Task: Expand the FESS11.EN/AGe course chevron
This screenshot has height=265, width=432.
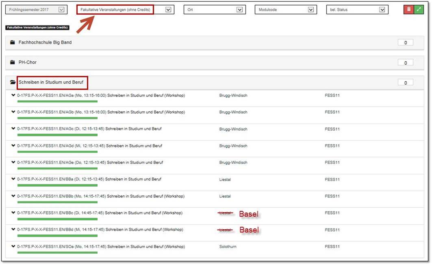Action: click(13, 162)
